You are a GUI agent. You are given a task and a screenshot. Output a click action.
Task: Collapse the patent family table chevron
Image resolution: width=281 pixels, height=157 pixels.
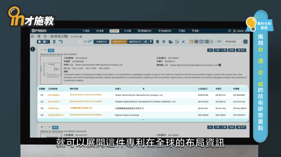click(x=143, y=120)
